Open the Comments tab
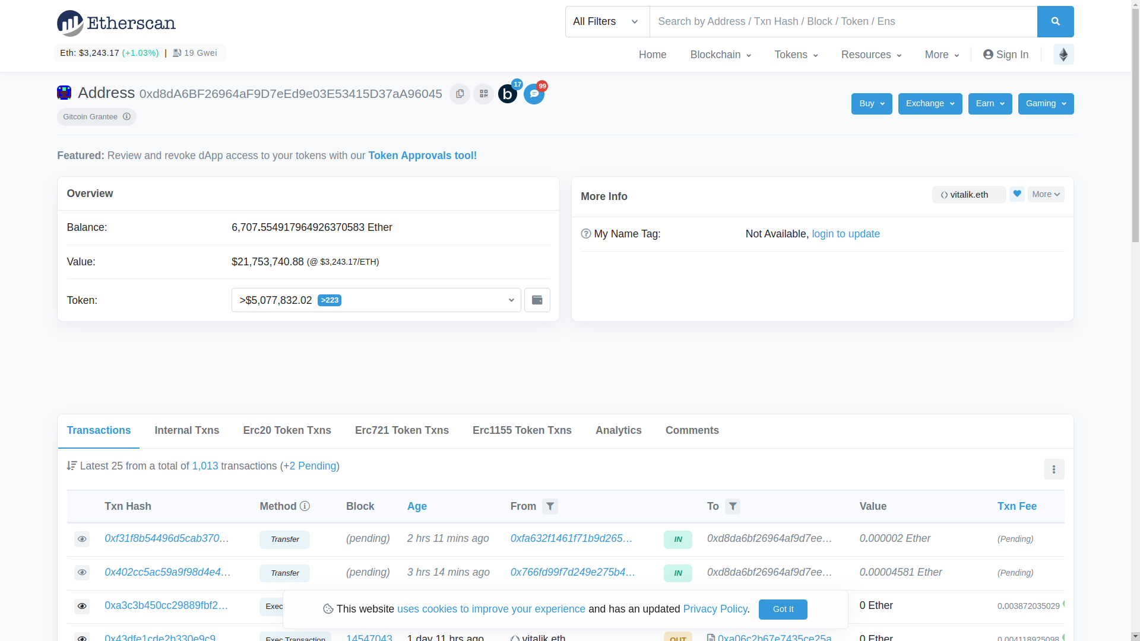The width and height of the screenshot is (1140, 641). [692, 431]
